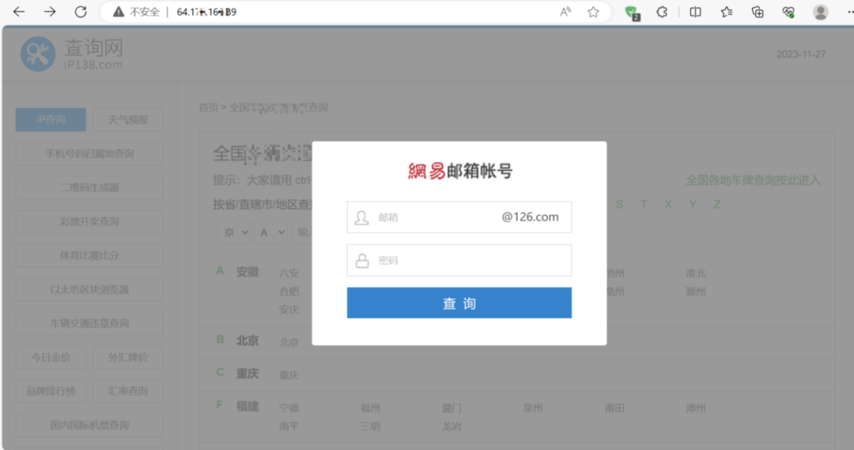The image size is (854, 450).
Task: Select the iP查询 tab
Action: point(51,120)
